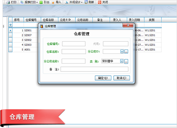Click the ellipsis button beside 类别

click(126, 61)
